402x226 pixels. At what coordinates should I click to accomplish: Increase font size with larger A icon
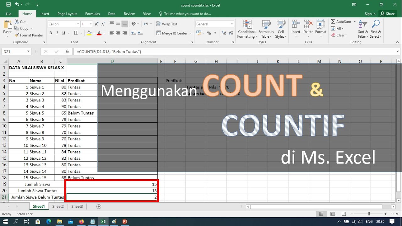click(x=97, y=24)
